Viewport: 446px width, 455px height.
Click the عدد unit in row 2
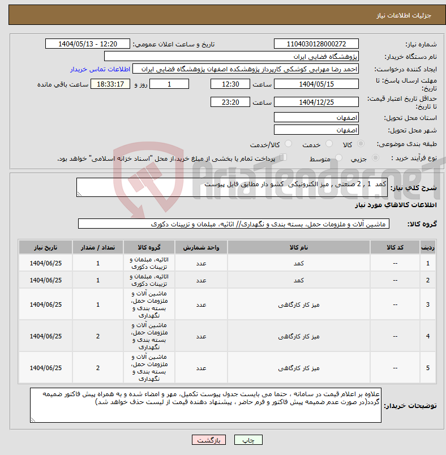201,280
